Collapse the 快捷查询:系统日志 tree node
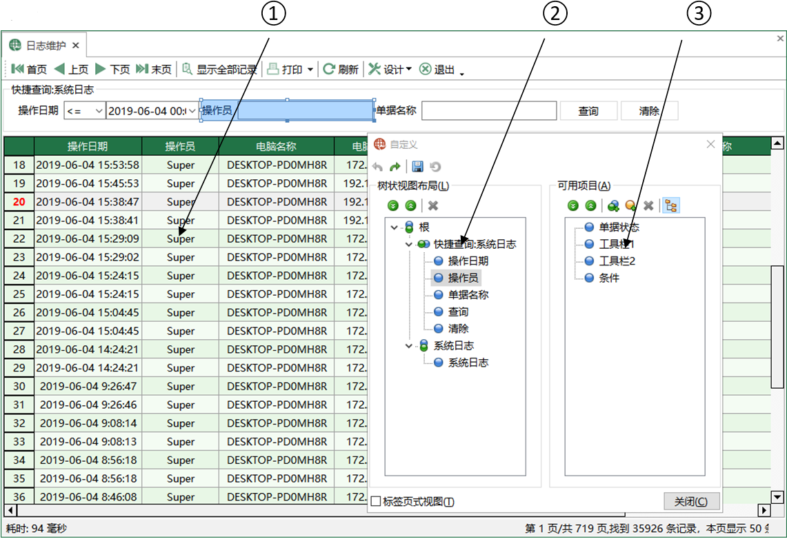The height and width of the screenshot is (539, 787). tap(409, 244)
